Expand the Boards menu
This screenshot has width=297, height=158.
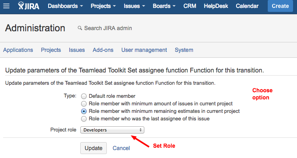tap(164, 6)
